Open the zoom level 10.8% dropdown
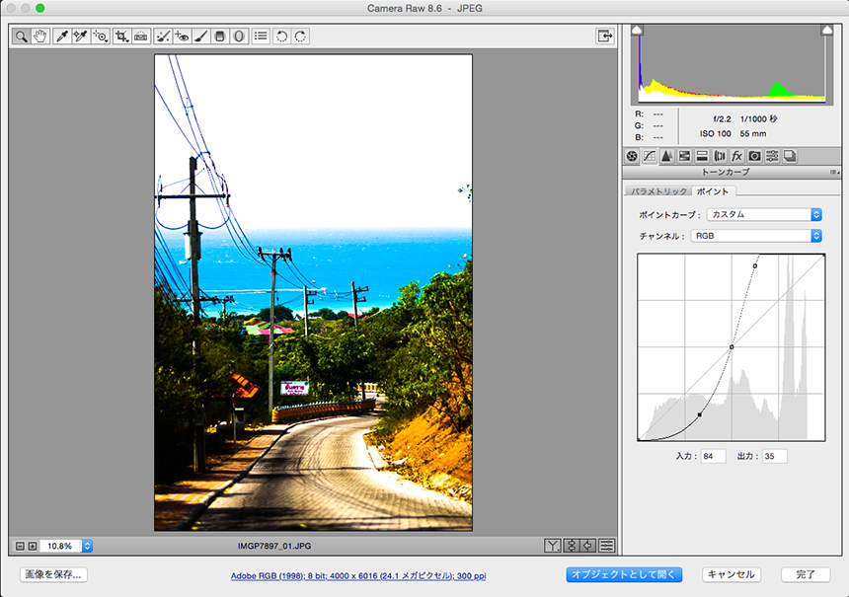The width and height of the screenshot is (849, 597). [87, 546]
